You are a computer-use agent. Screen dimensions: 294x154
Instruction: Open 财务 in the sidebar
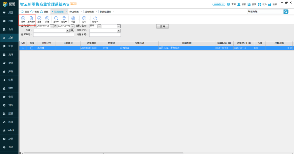click(x=9, y=88)
